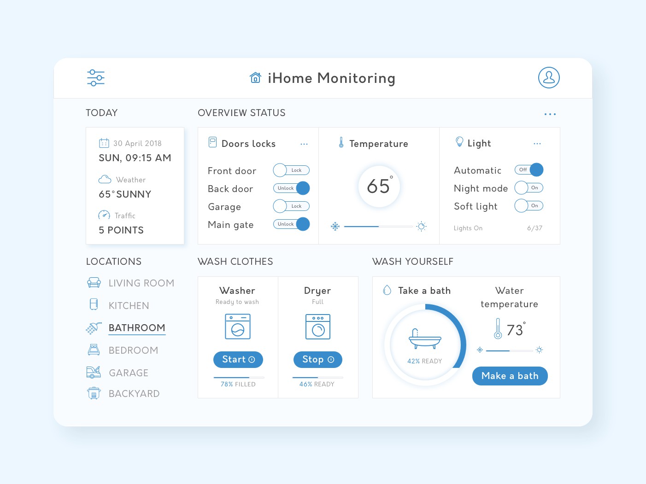Click the snowflake icon under water temperature

click(x=480, y=350)
